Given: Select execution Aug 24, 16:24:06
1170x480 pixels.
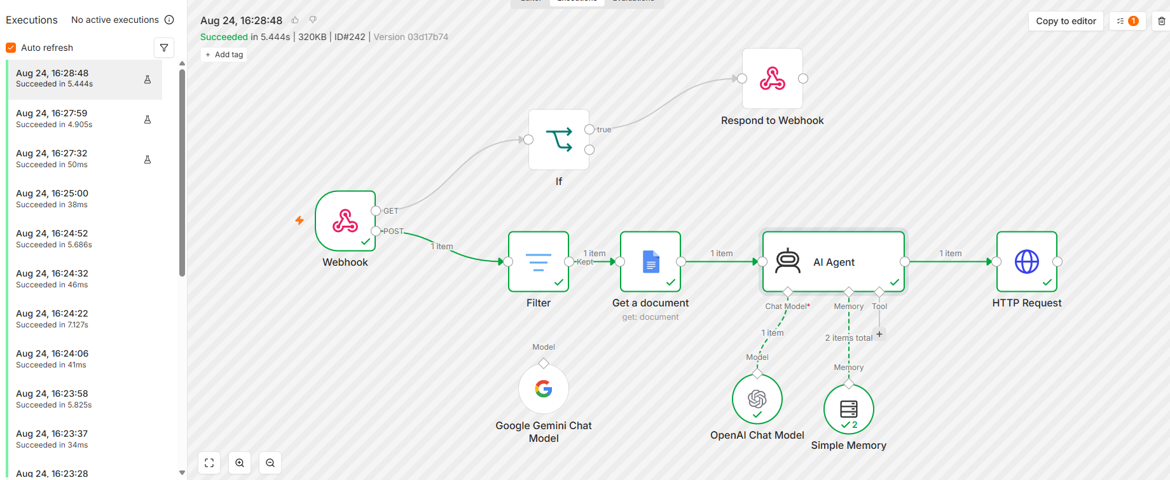Looking at the screenshot, I should click(x=85, y=360).
